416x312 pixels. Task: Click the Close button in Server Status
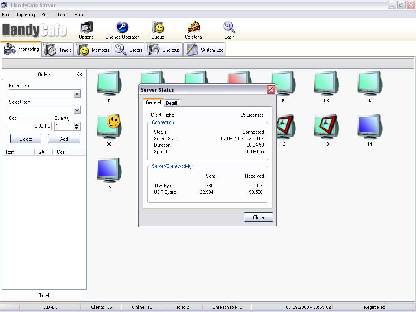click(258, 217)
